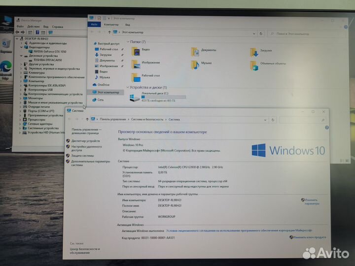Open the license agreement terms link
The width and height of the screenshot is (355, 266).
[239, 231]
